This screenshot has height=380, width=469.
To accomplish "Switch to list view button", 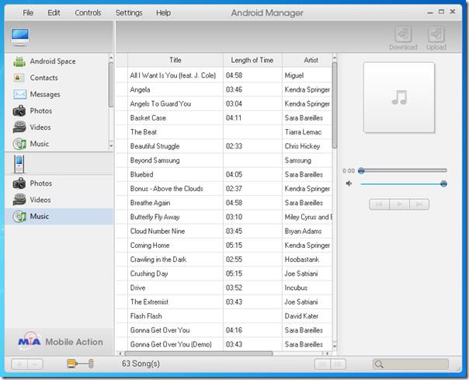I will [322, 364].
